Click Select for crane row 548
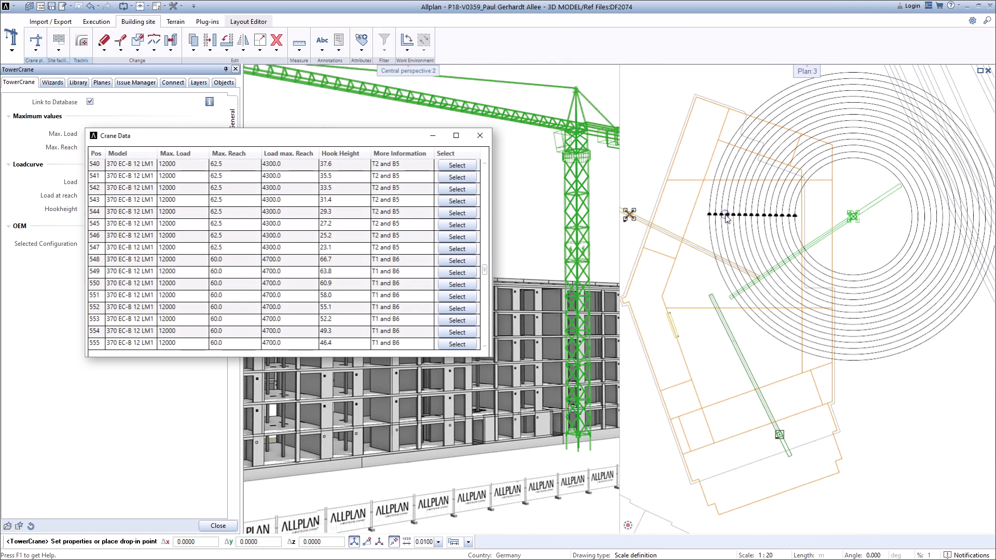Viewport: 996px width, 560px height. [457, 260]
